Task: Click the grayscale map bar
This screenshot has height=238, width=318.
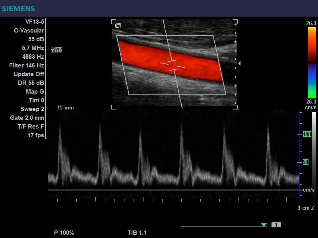Action: (314, 155)
